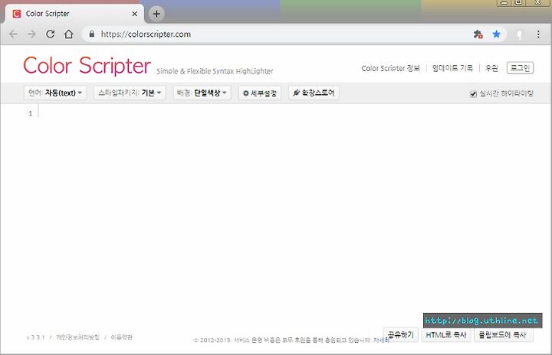Open a new tab with the plus button

pyautogui.click(x=156, y=14)
